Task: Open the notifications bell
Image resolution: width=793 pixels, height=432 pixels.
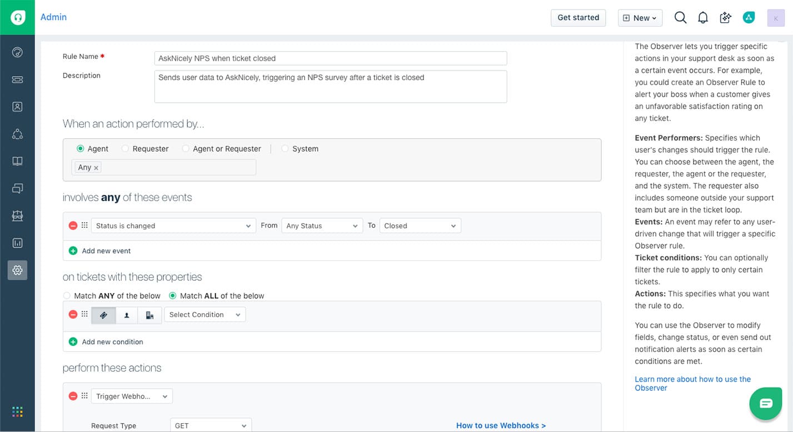Action: click(x=703, y=18)
